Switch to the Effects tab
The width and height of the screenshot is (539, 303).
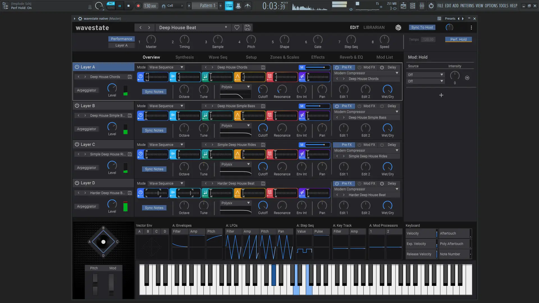pos(318,57)
